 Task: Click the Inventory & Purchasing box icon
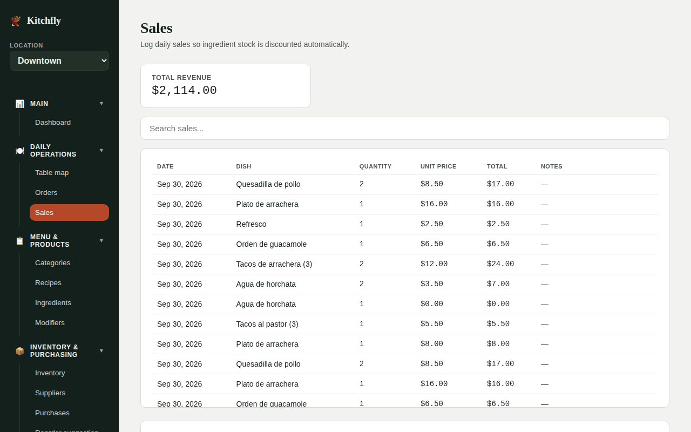click(x=20, y=351)
